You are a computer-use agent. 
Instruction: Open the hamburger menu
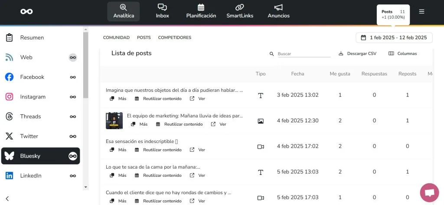click(421, 12)
